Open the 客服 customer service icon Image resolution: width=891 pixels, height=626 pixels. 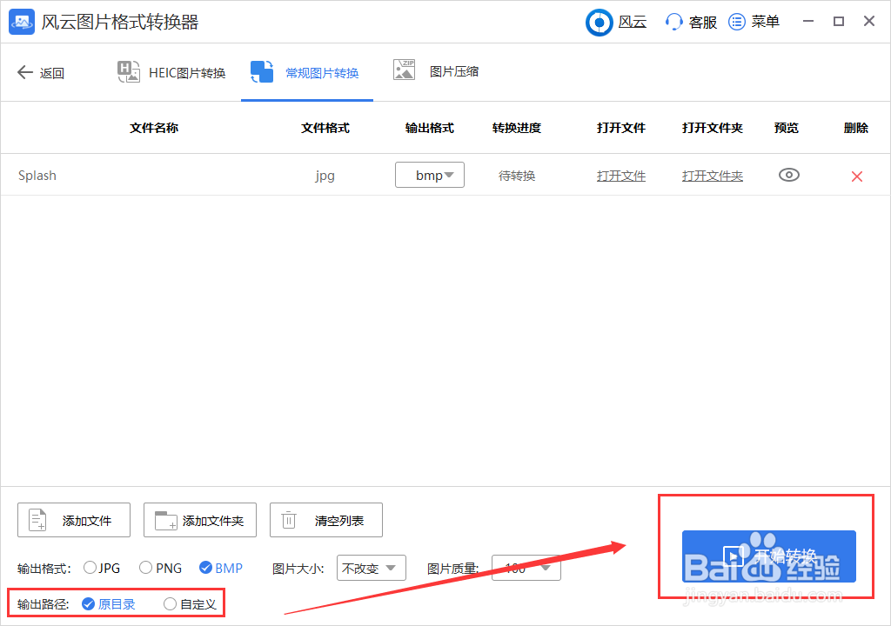click(x=674, y=21)
